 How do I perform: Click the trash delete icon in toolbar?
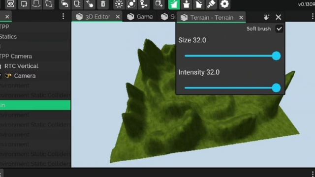103,4
